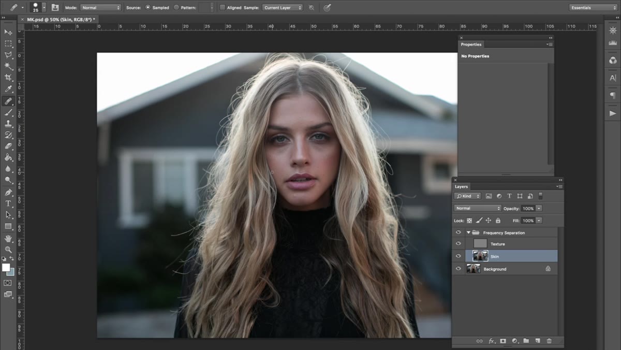Select the Pen tool
The height and width of the screenshot is (350, 621).
point(8,192)
